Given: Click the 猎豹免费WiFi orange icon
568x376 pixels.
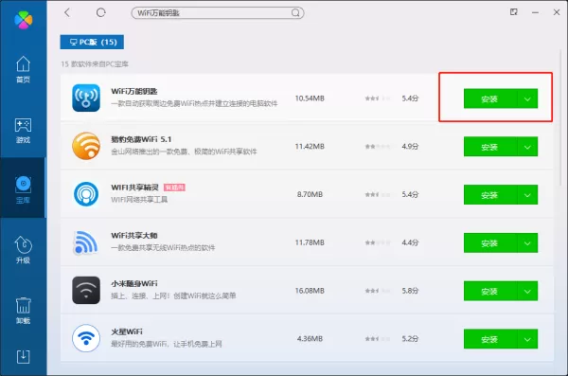Looking at the screenshot, I should [86, 146].
